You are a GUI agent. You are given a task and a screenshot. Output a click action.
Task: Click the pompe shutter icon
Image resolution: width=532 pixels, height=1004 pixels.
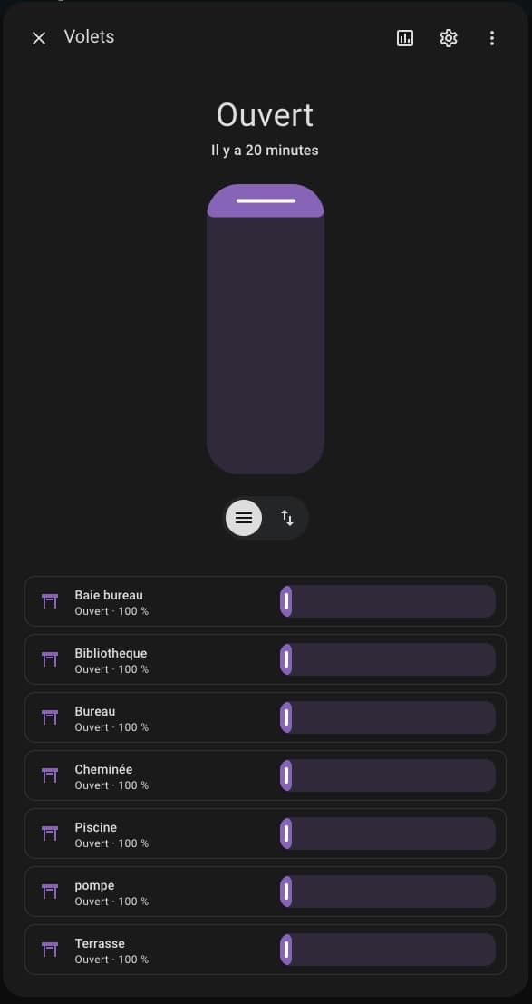(50, 892)
